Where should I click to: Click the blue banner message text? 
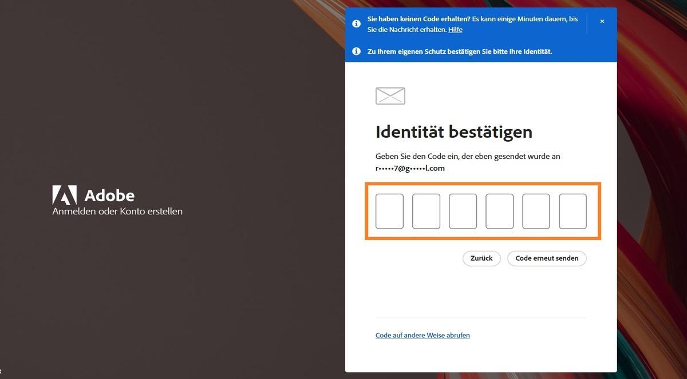[472, 23]
